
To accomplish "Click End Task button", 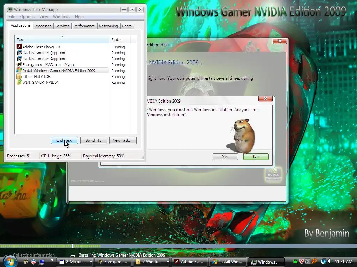I will point(64,140).
